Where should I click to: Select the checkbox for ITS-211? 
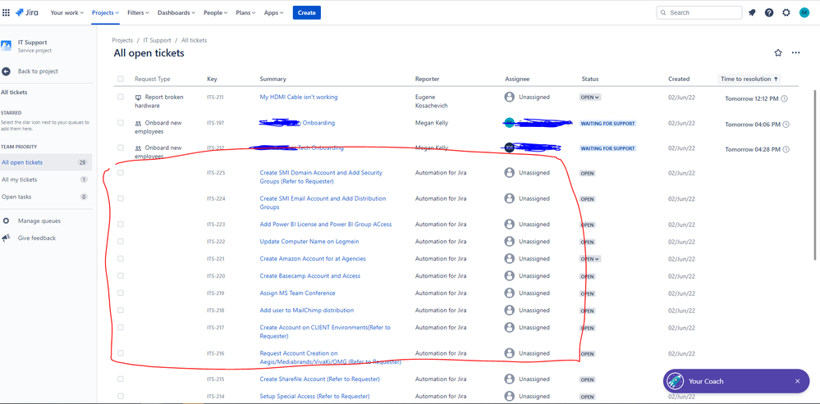click(121, 97)
